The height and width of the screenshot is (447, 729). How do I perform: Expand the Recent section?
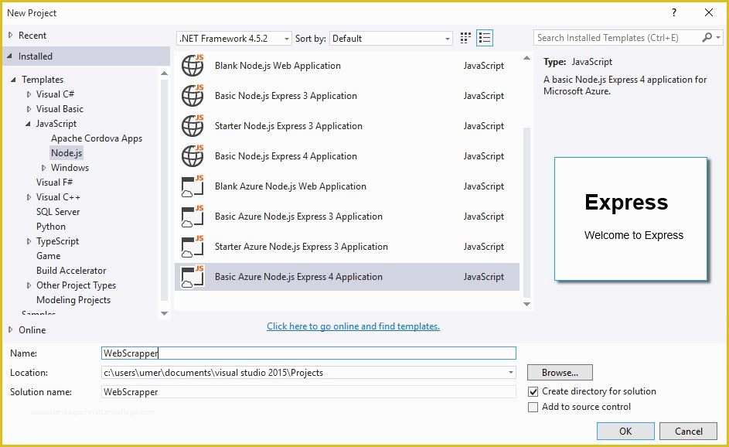pos(10,35)
